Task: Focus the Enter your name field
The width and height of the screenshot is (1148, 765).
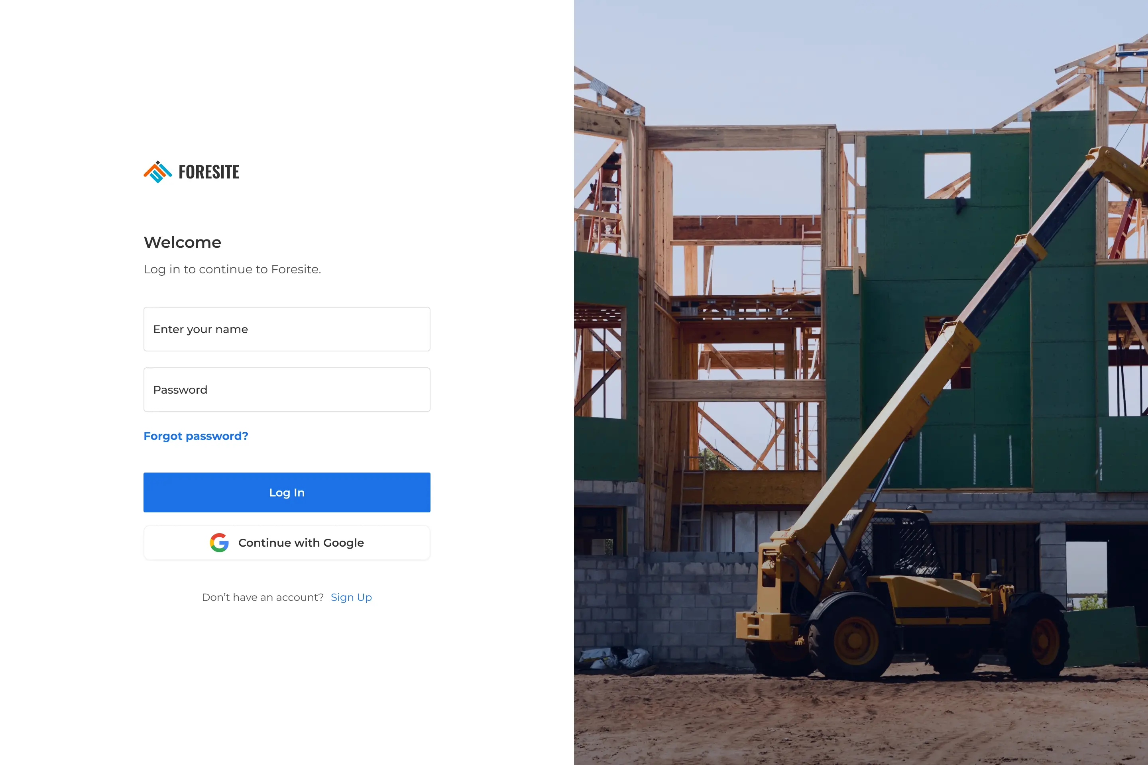Action: click(287, 329)
